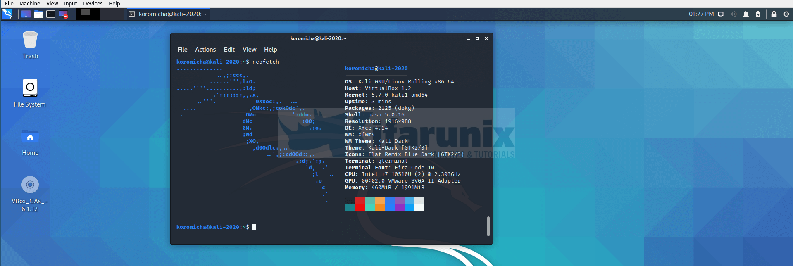The width and height of the screenshot is (793, 266).
Task: Select the second workspace in switcher
Action: tap(112, 14)
